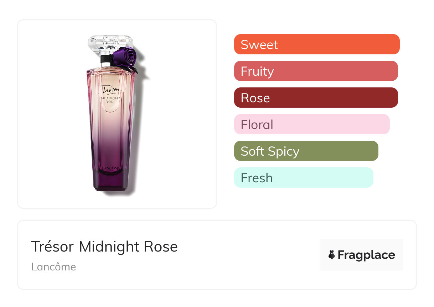Select the purple rose ornament on the bottle
This screenshot has width=434, height=307.
click(125, 57)
